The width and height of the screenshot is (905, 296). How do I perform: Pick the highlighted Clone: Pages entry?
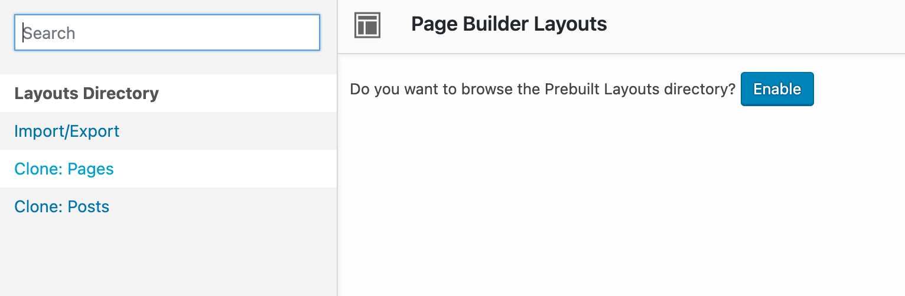tap(64, 169)
